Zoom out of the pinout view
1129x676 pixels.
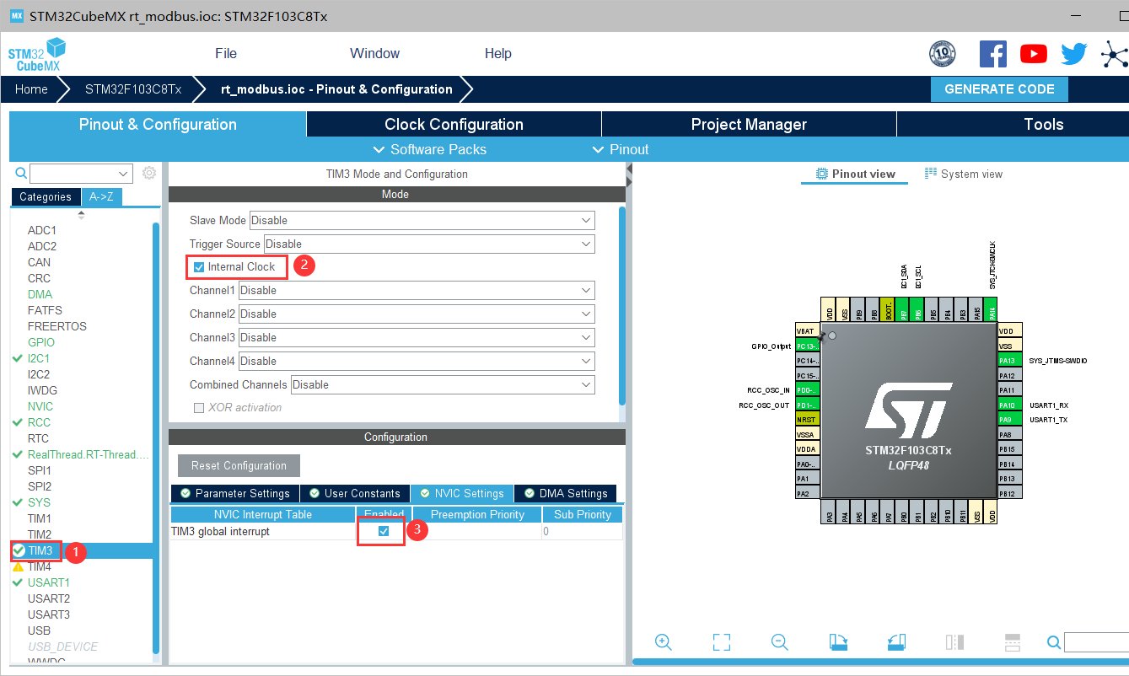[x=780, y=642]
